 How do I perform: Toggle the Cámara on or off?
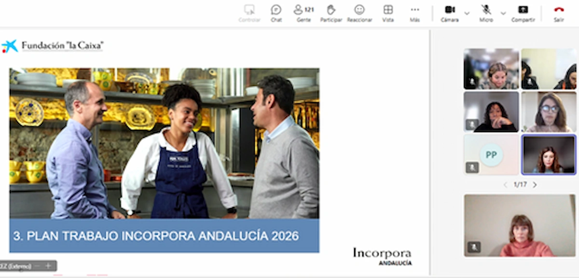coord(450,13)
